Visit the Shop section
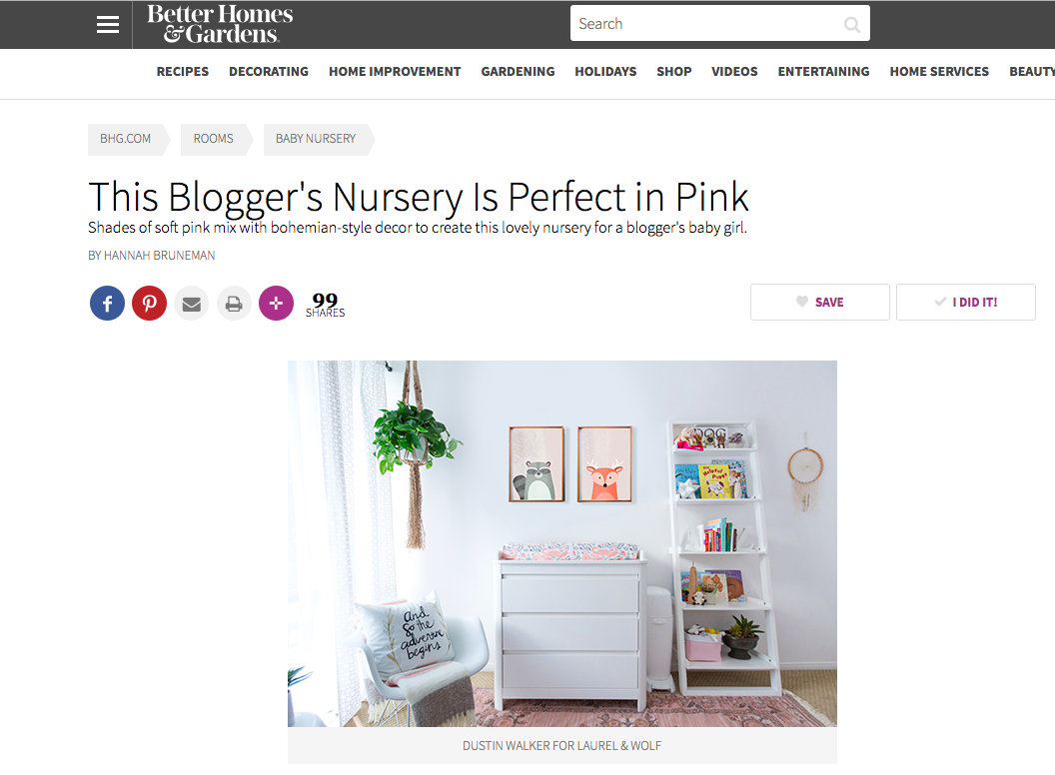1055x775 pixels. pos(673,71)
